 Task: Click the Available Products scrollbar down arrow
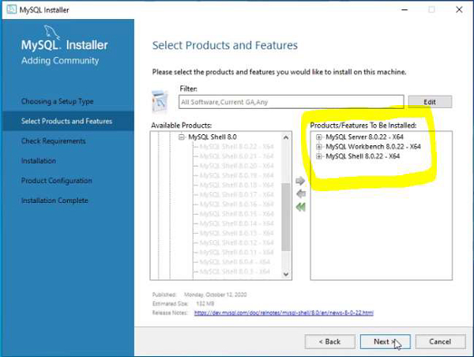pos(286,274)
